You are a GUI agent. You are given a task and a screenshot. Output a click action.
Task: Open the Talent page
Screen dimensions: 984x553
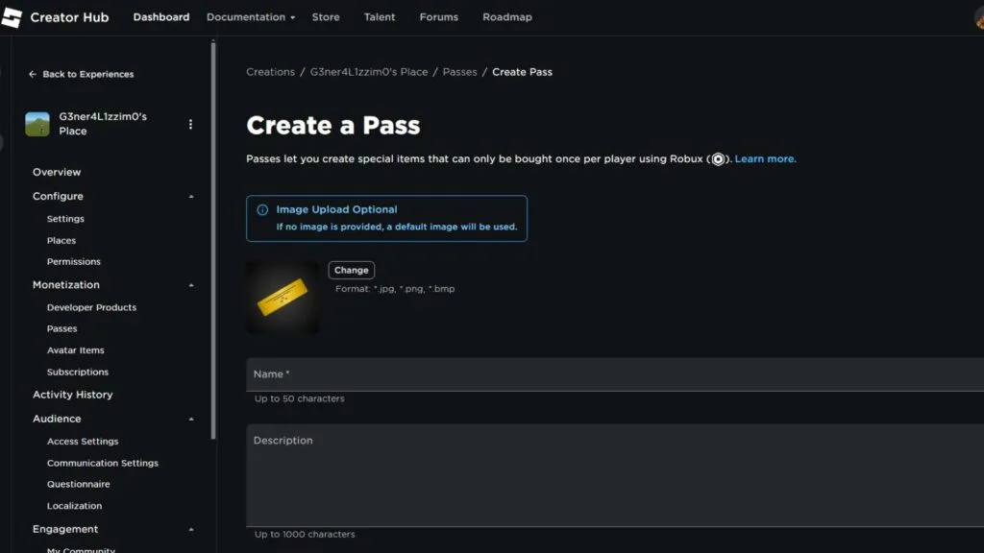click(x=380, y=17)
